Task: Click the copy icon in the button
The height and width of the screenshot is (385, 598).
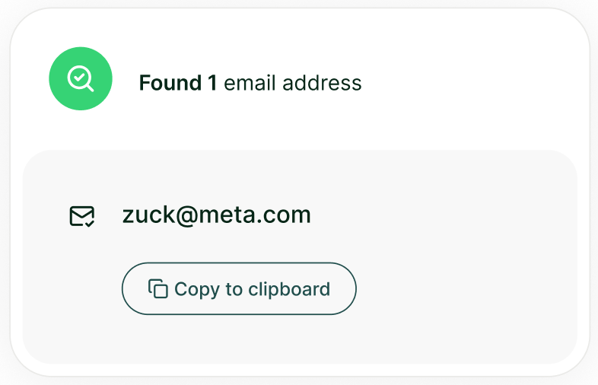Action: tap(157, 289)
